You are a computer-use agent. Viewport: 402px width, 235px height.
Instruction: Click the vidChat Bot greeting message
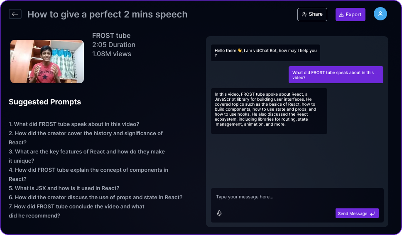tap(265, 53)
